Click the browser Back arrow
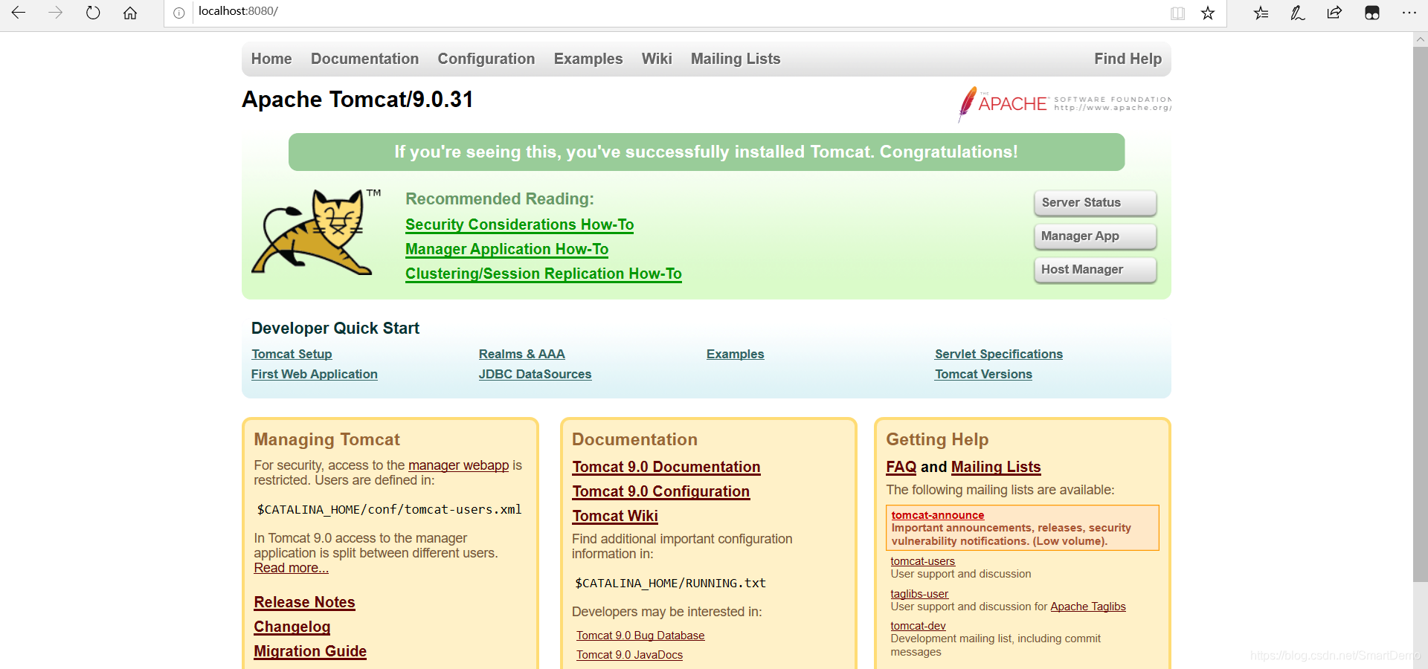The height and width of the screenshot is (669, 1428). (19, 13)
